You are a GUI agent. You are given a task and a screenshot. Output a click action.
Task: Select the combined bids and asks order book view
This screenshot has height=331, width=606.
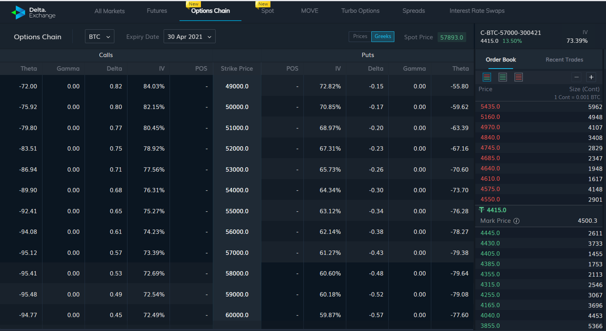487,77
